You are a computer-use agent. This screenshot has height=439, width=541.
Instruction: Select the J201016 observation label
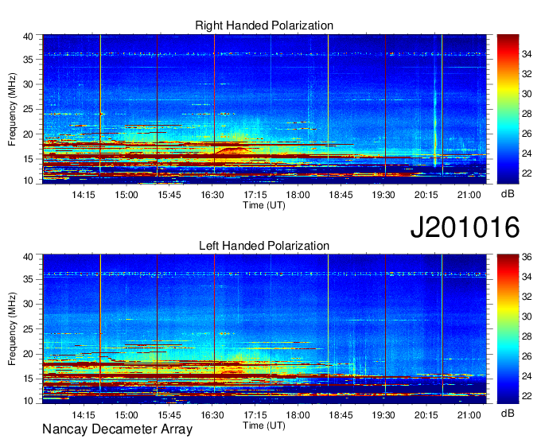pos(465,227)
